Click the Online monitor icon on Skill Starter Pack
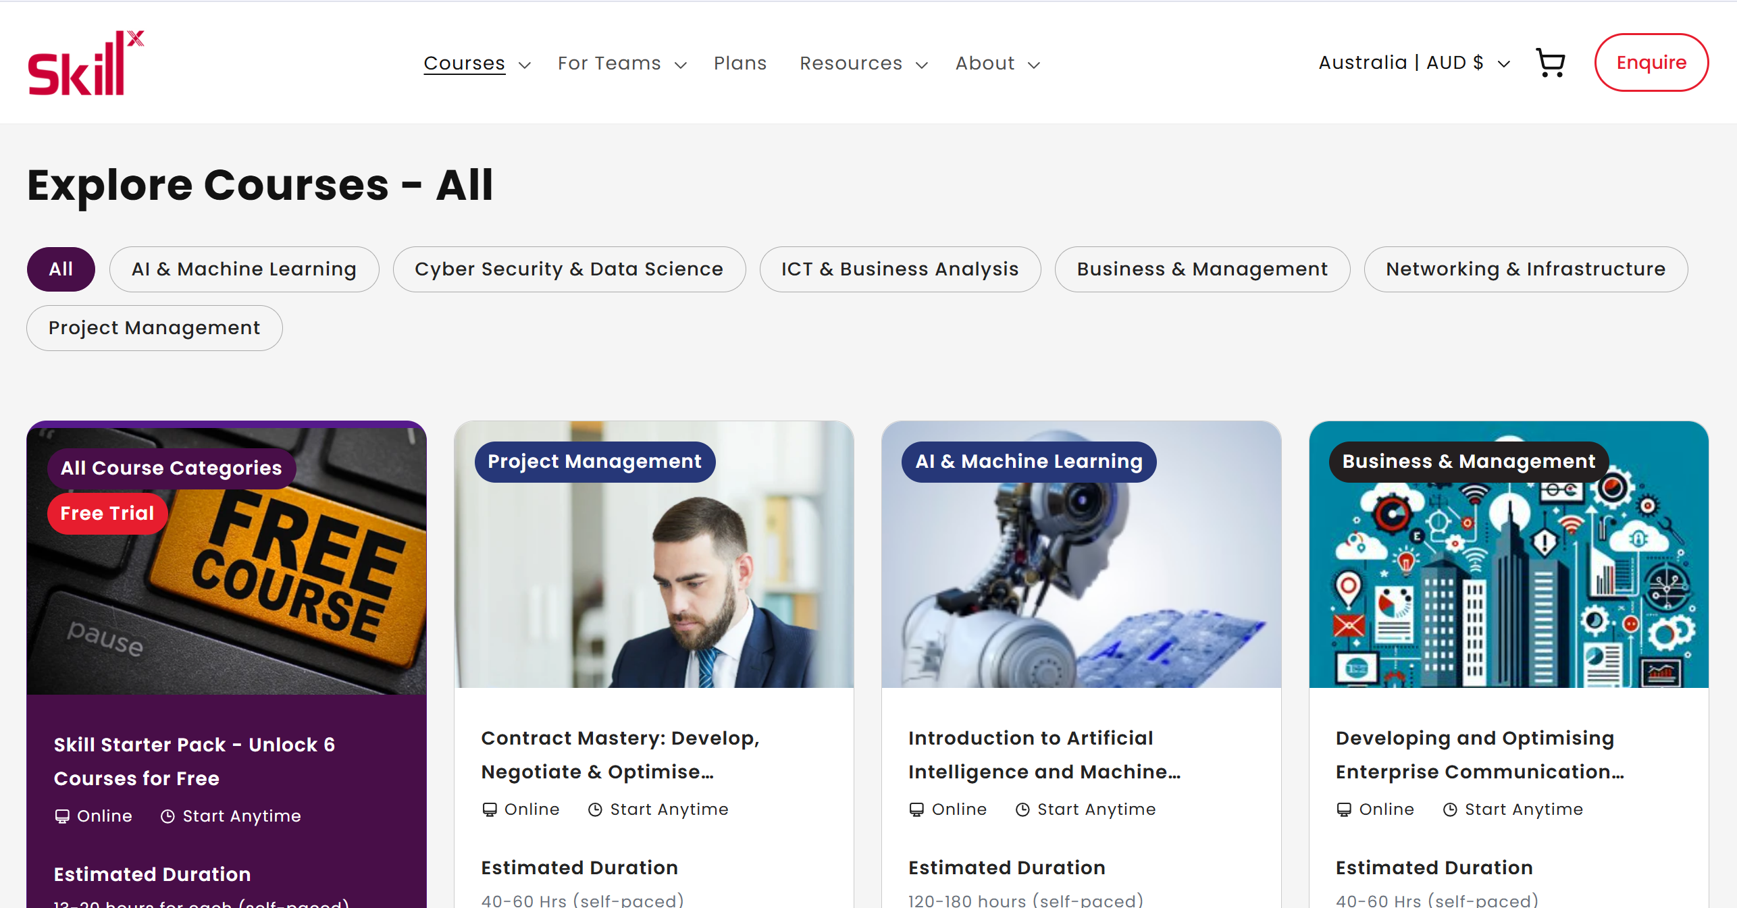 (x=62, y=816)
